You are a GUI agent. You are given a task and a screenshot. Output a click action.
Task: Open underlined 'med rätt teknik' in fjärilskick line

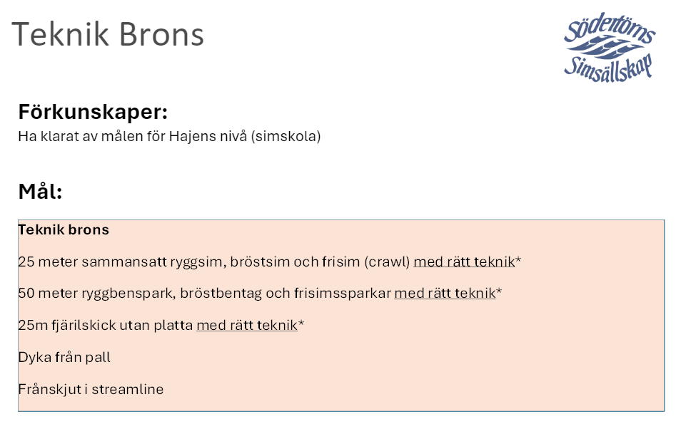click(247, 326)
